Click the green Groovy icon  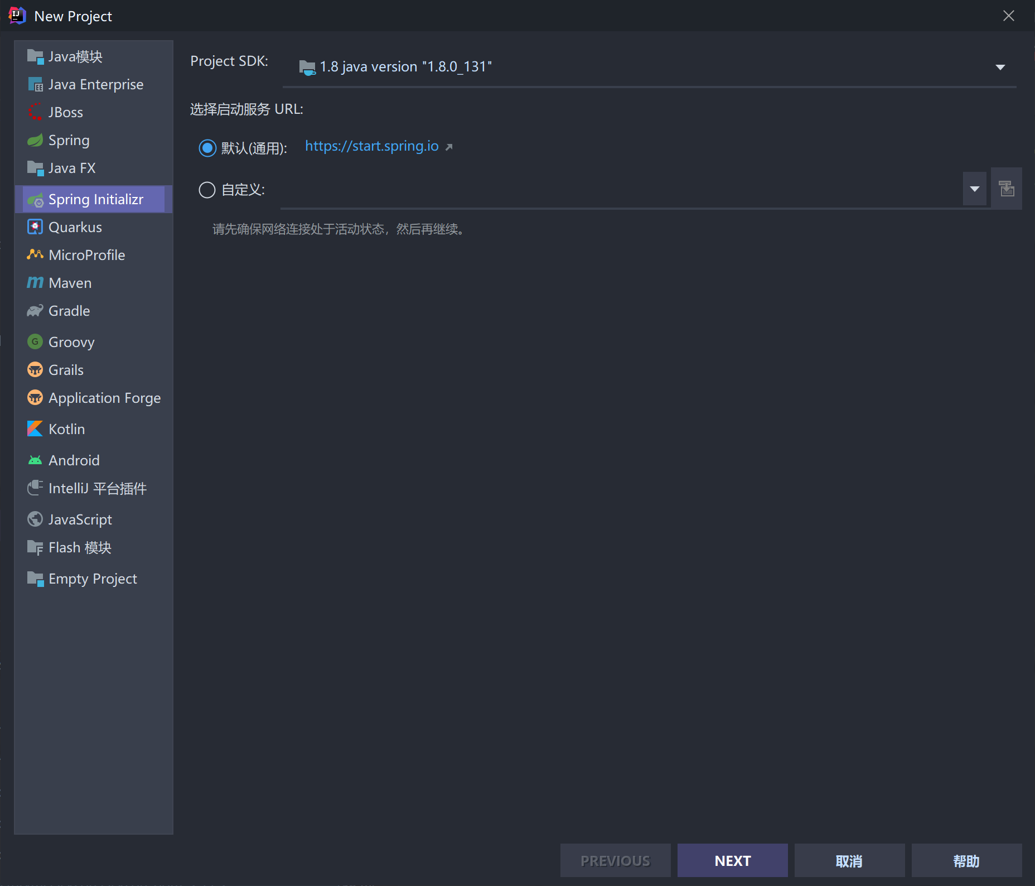pos(35,341)
